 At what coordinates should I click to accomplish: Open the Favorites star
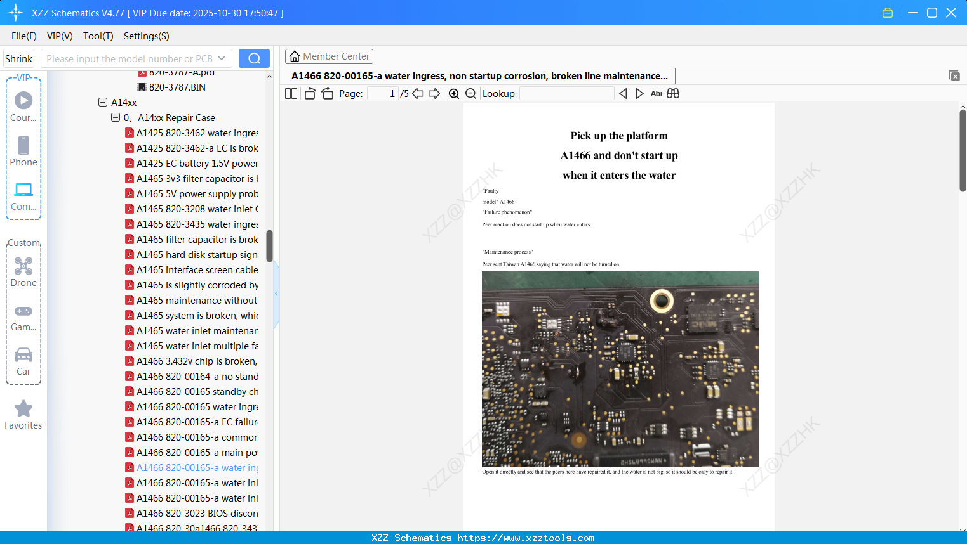(x=23, y=415)
